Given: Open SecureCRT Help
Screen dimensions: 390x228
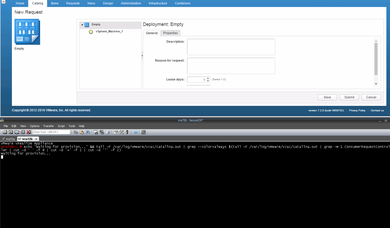Looking at the screenshot, I should tap(136, 132).
